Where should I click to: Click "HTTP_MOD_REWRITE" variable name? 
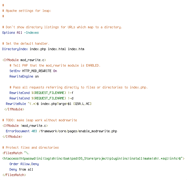click(x=37, y=71)
